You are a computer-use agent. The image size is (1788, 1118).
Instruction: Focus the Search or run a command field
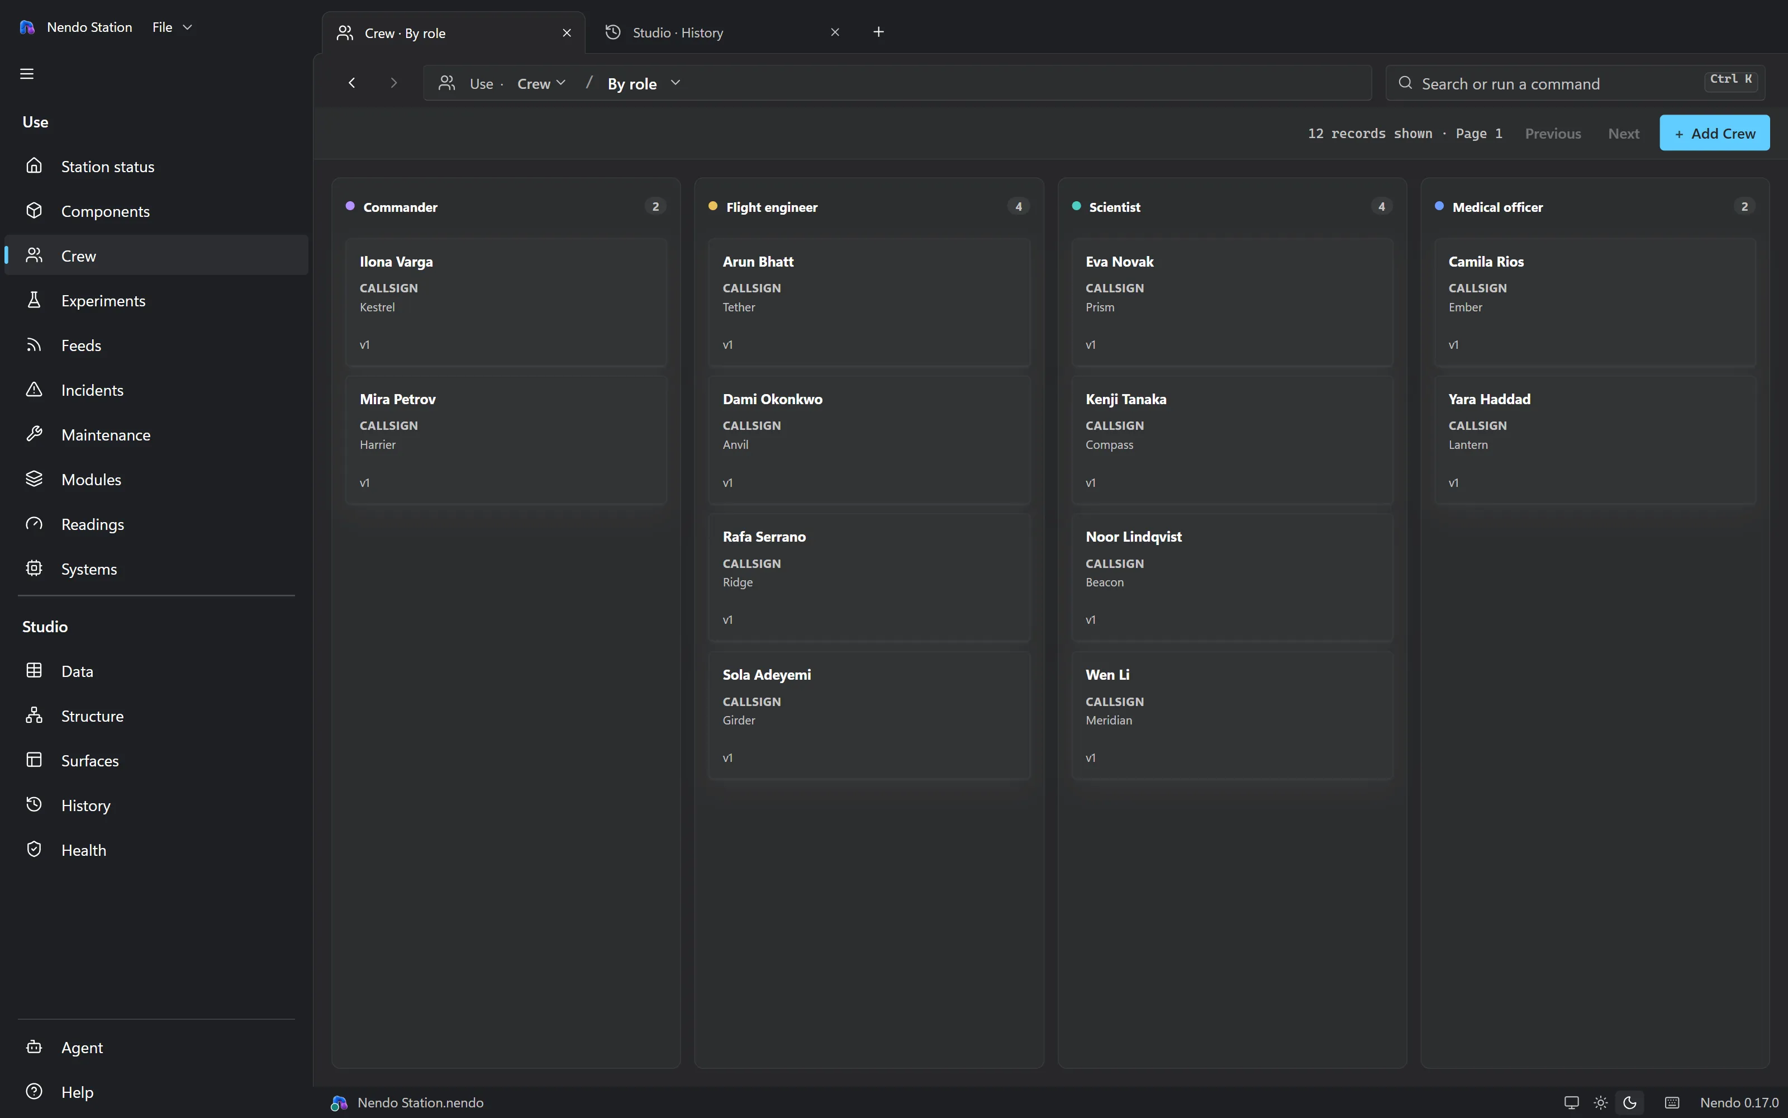[1575, 83]
